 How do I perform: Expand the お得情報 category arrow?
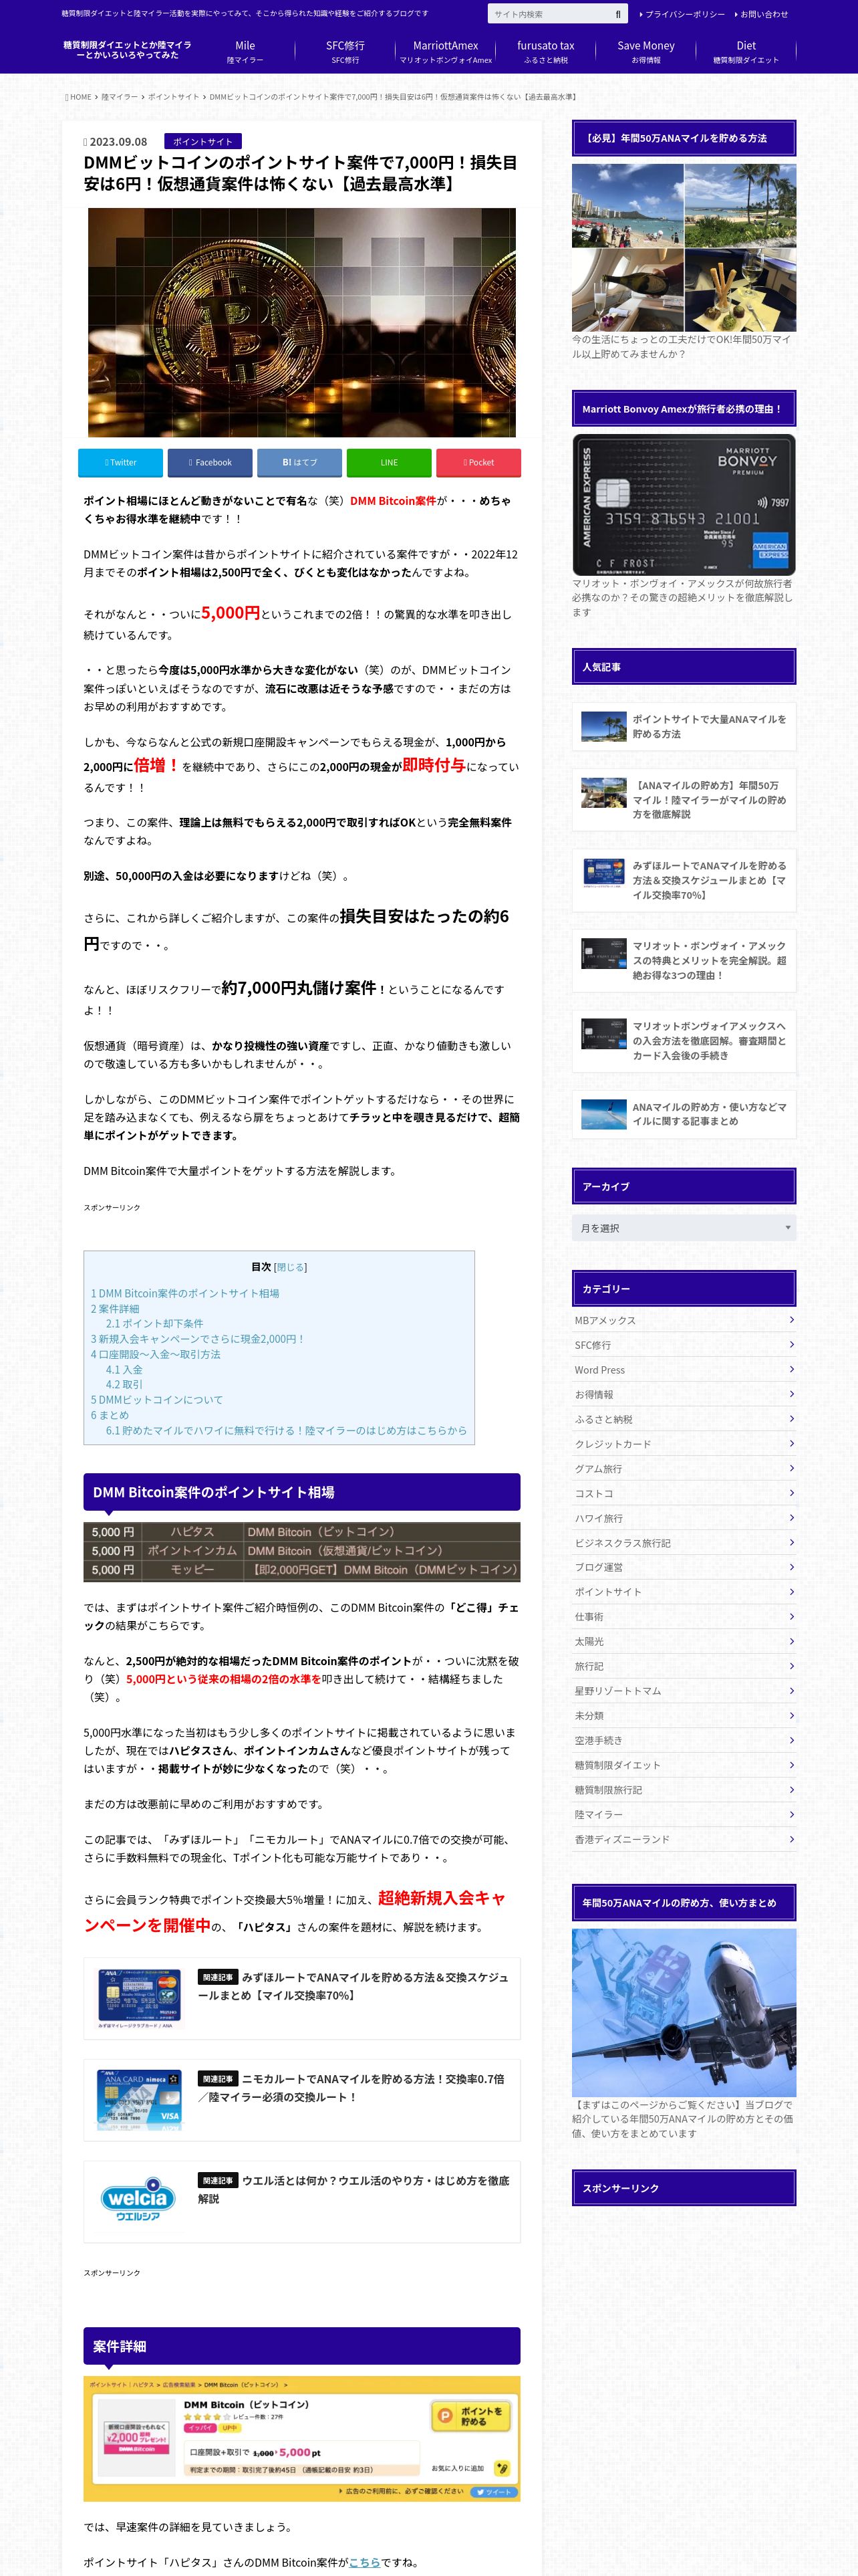click(x=791, y=1393)
